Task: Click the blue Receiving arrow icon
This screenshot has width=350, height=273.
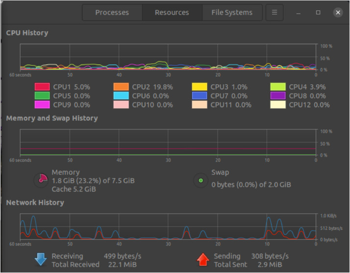Action: 41,259
